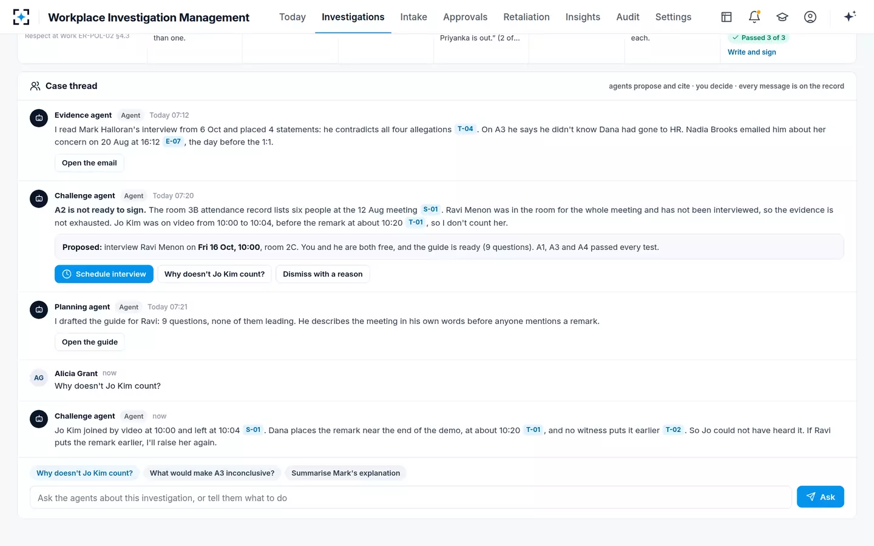The height and width of the screenshot is (546, 874).
Task: Switch to Today tab
Action: pyautogui.click(x=293, y=17)
